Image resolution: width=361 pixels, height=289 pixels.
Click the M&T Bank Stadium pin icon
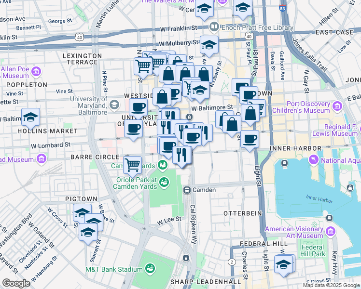(151, 269)
